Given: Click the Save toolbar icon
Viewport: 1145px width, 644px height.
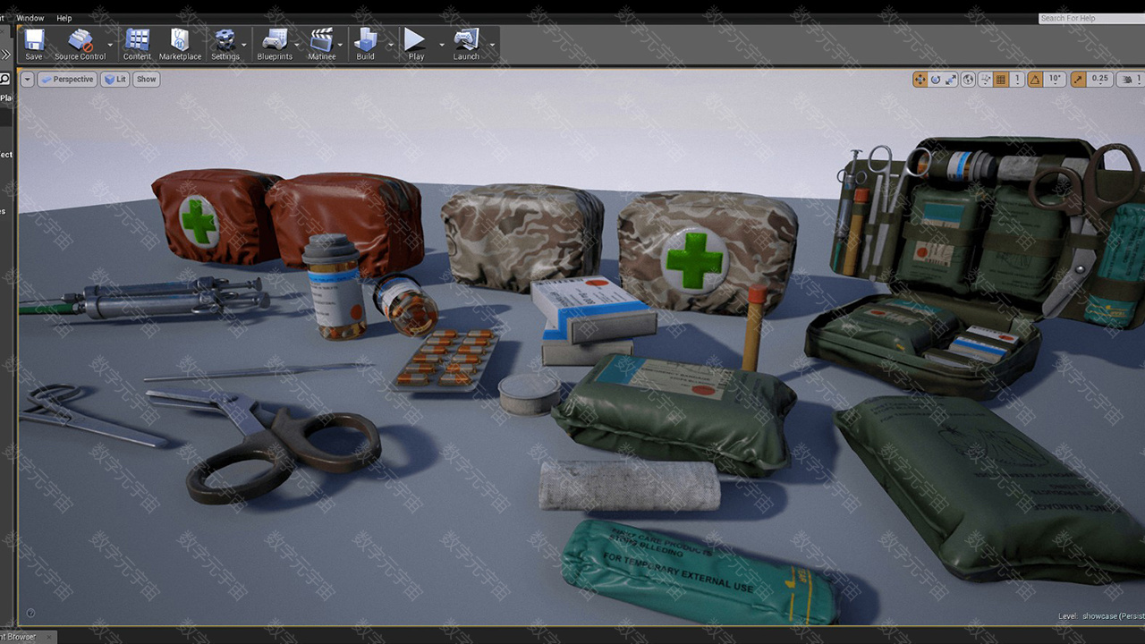Looking at the screenshot, I should (x=34, y=44).
